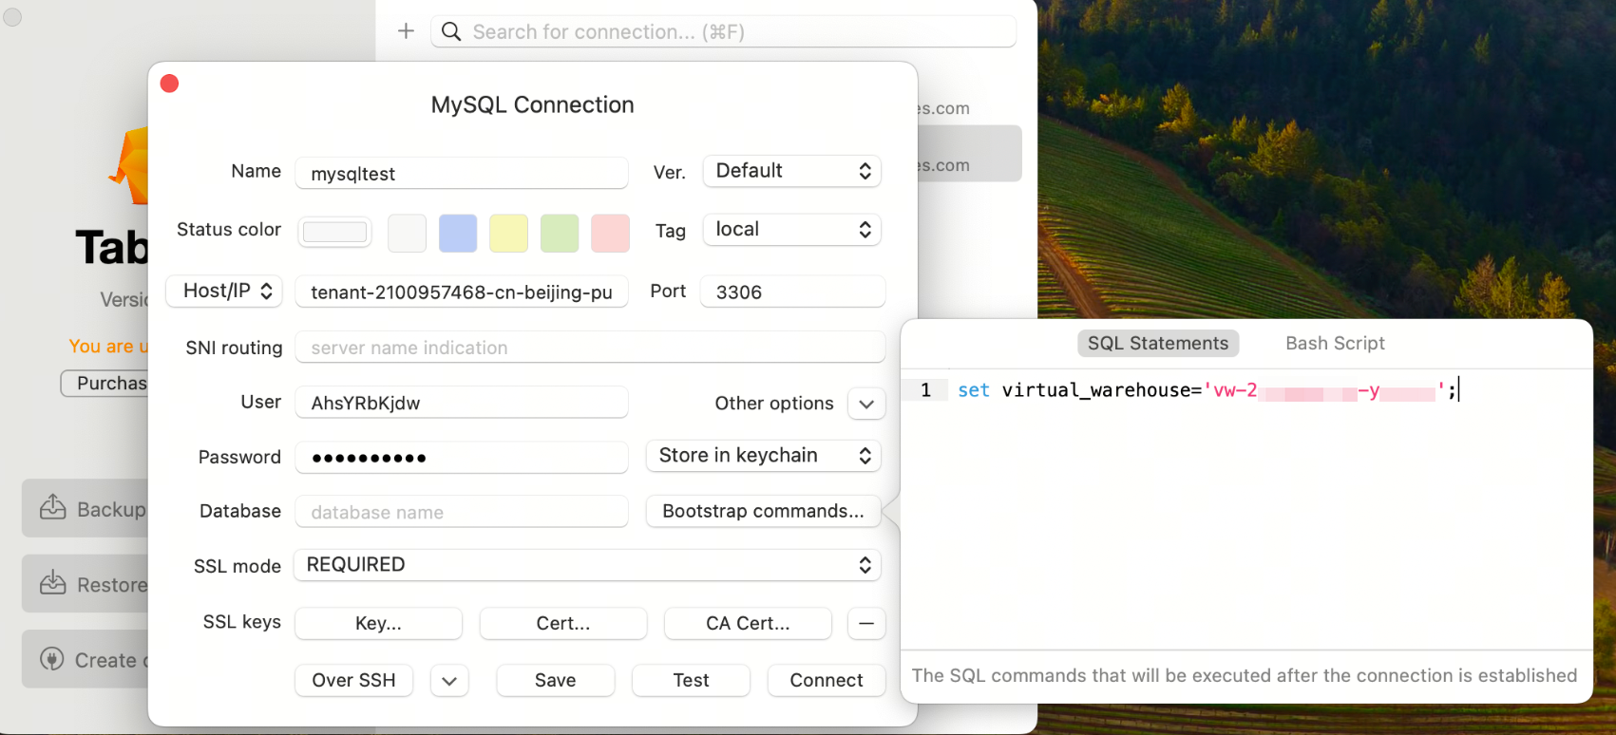Click line number 1 in SQL editor
Viewport: 1616px width, 735px height.
tap(925, 390)
